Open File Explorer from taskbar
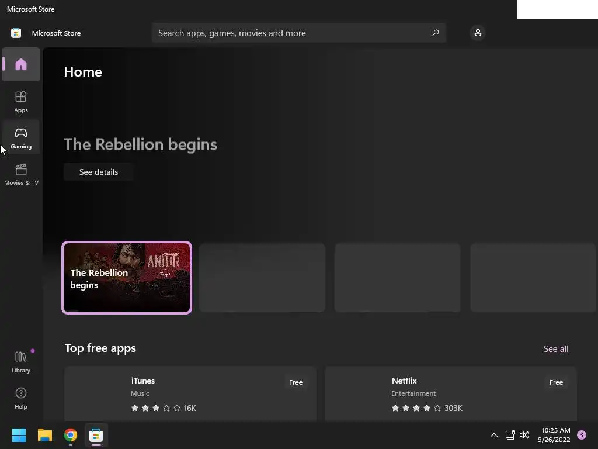The width and height of the screenshot is (598, 449). pos(44,435)
